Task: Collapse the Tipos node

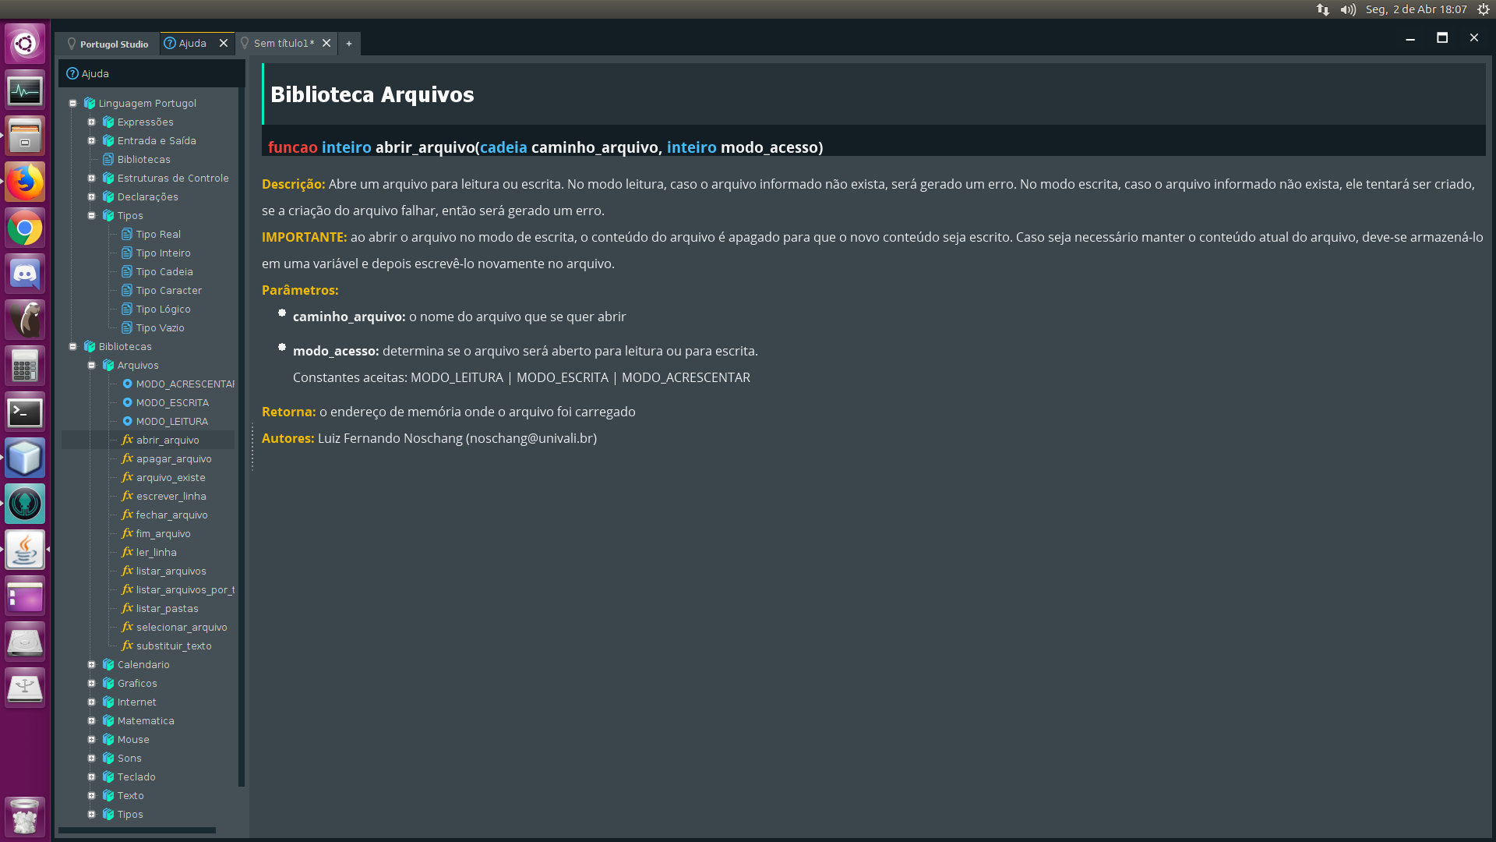Action: 92,215
